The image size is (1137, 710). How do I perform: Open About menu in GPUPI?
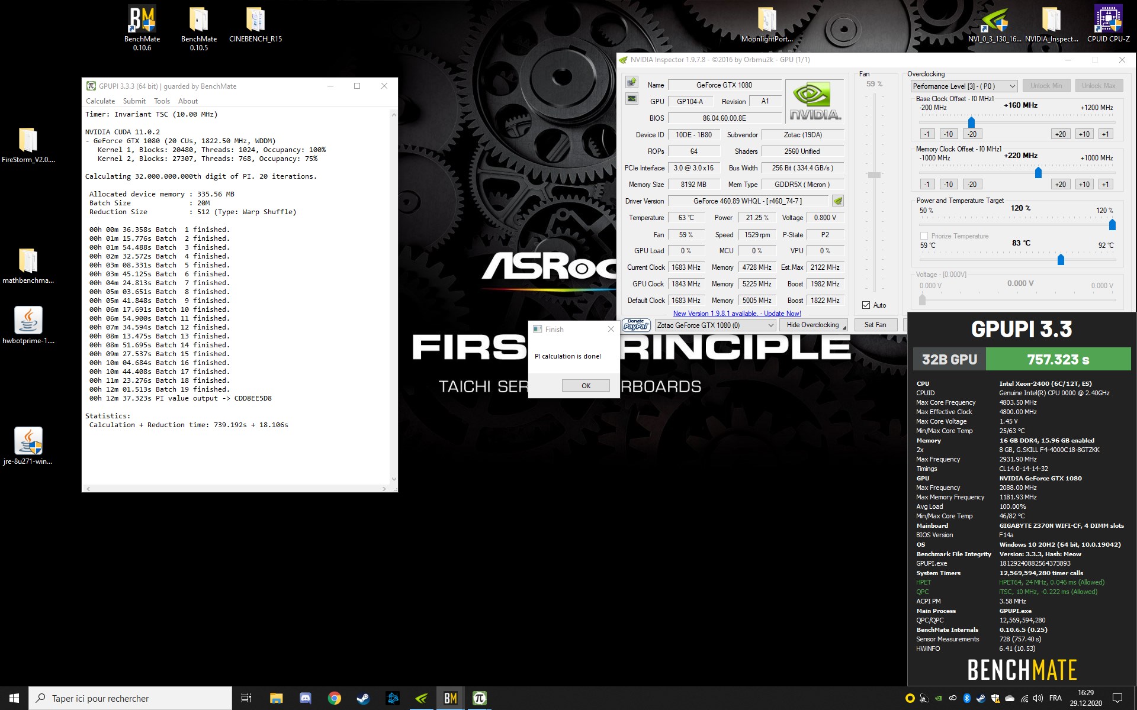tap(188, 101)
